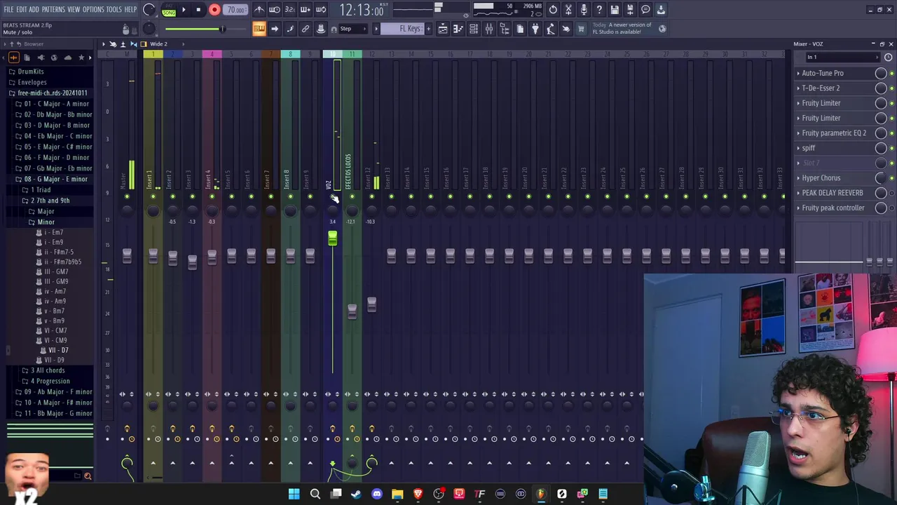Click the audio editor scissors icon
Image resolution: width=897 pixels, height=505 pixels.
568,10
